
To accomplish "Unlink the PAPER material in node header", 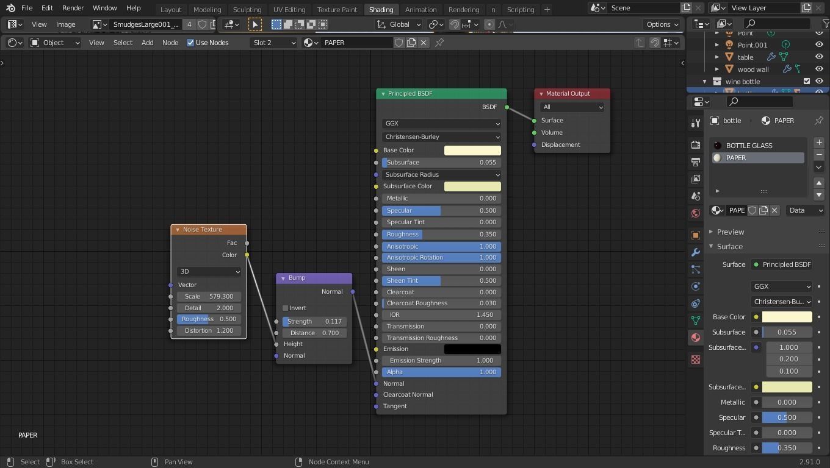I will [424, 43].
